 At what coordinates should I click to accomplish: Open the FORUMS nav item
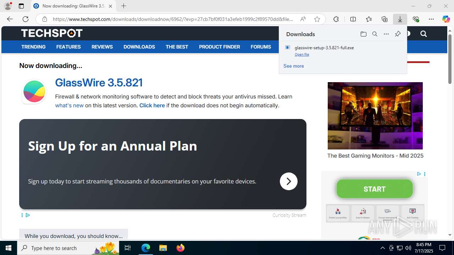tap(261, 47)
